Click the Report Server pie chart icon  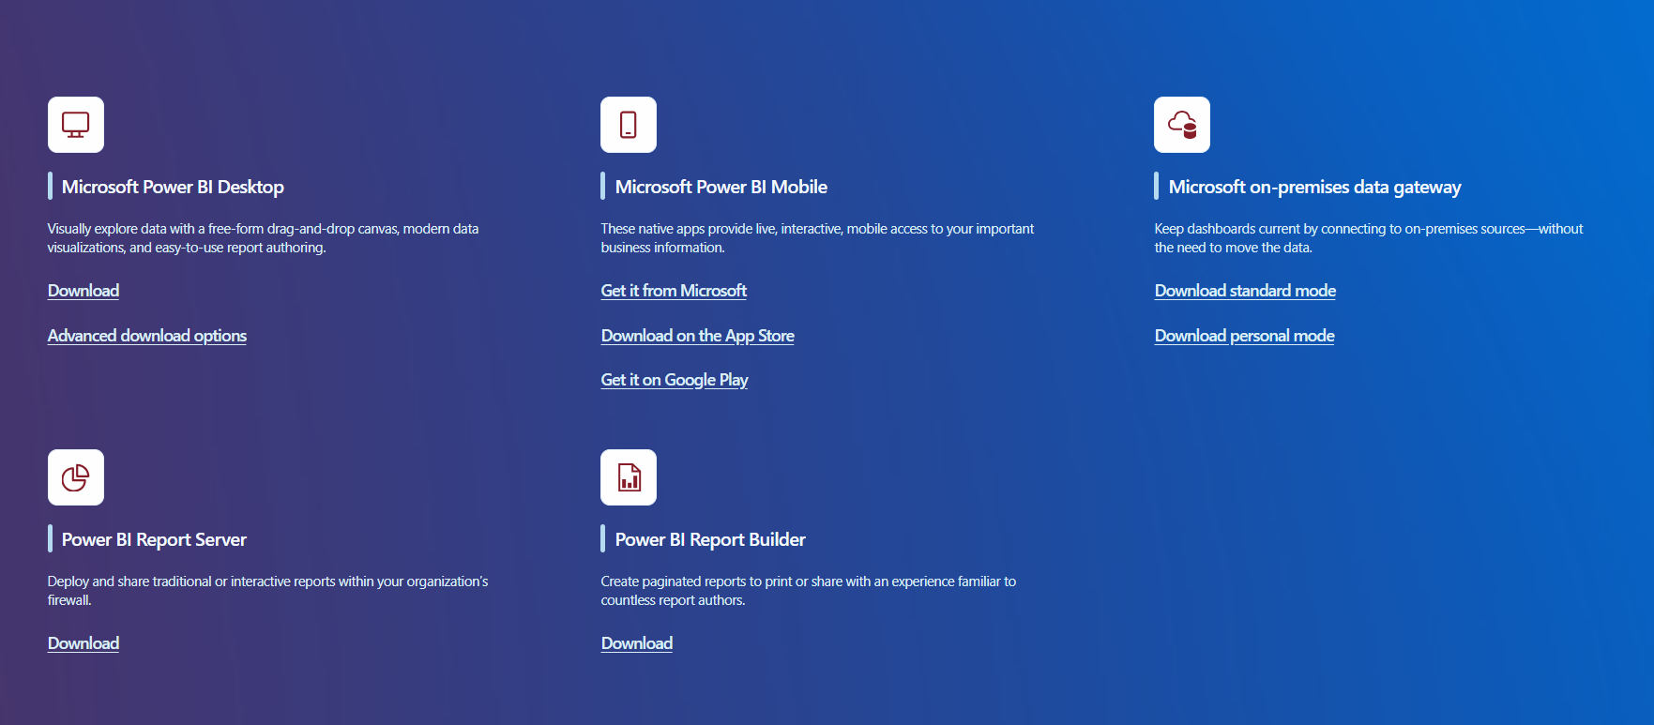76,477
